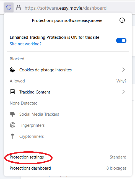Click Why? next to Allowed
The height and width of the screenshot is (179, 135).
121,81
